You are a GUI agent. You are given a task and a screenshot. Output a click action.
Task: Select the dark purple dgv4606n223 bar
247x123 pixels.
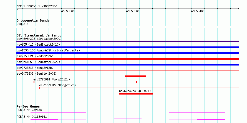coord(128,41)
